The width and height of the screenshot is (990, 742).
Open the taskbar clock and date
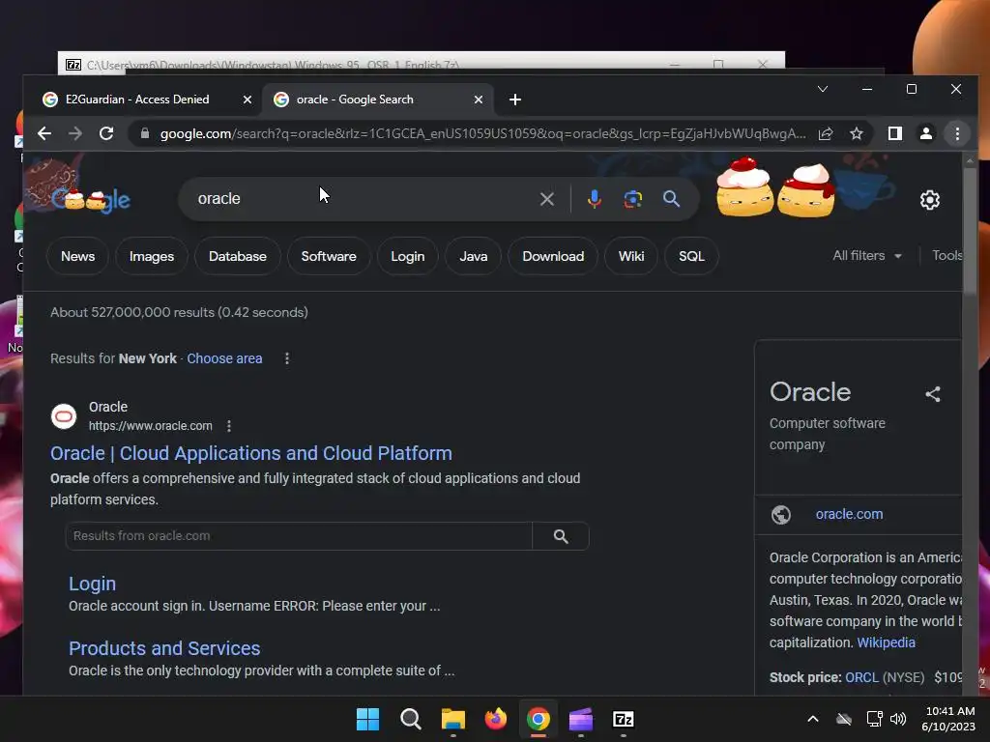pos(948,719)
